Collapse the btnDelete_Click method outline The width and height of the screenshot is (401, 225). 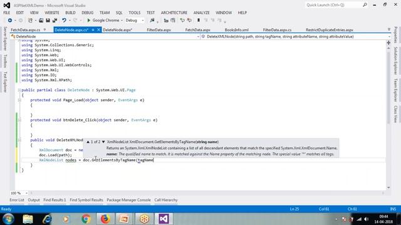19,120
